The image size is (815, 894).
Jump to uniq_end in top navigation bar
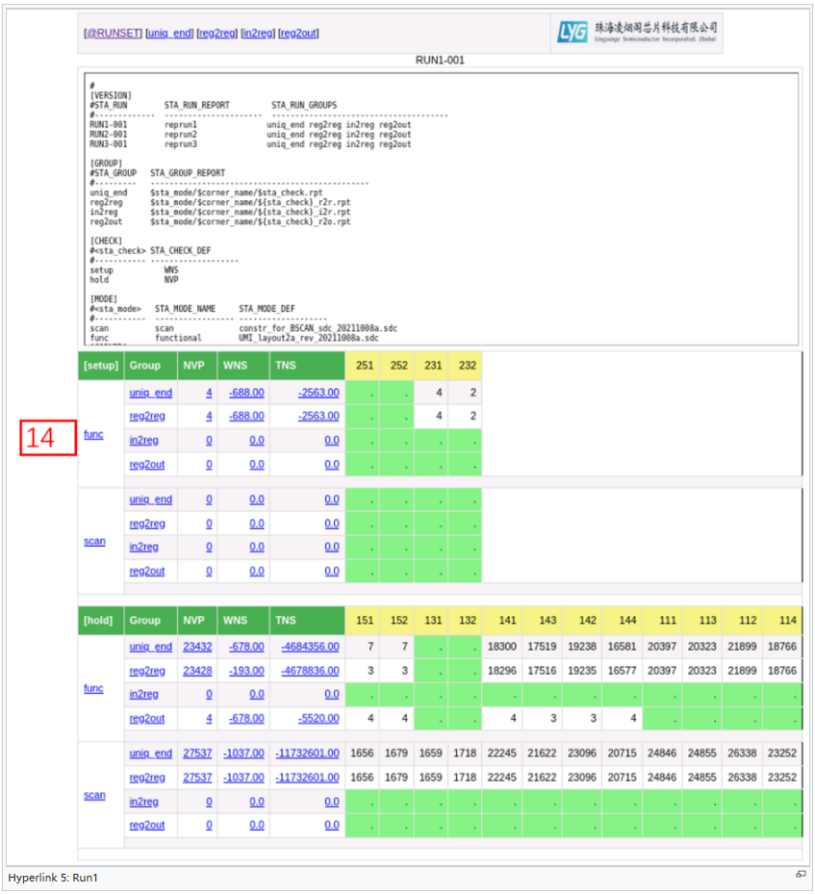pos(168,33)
